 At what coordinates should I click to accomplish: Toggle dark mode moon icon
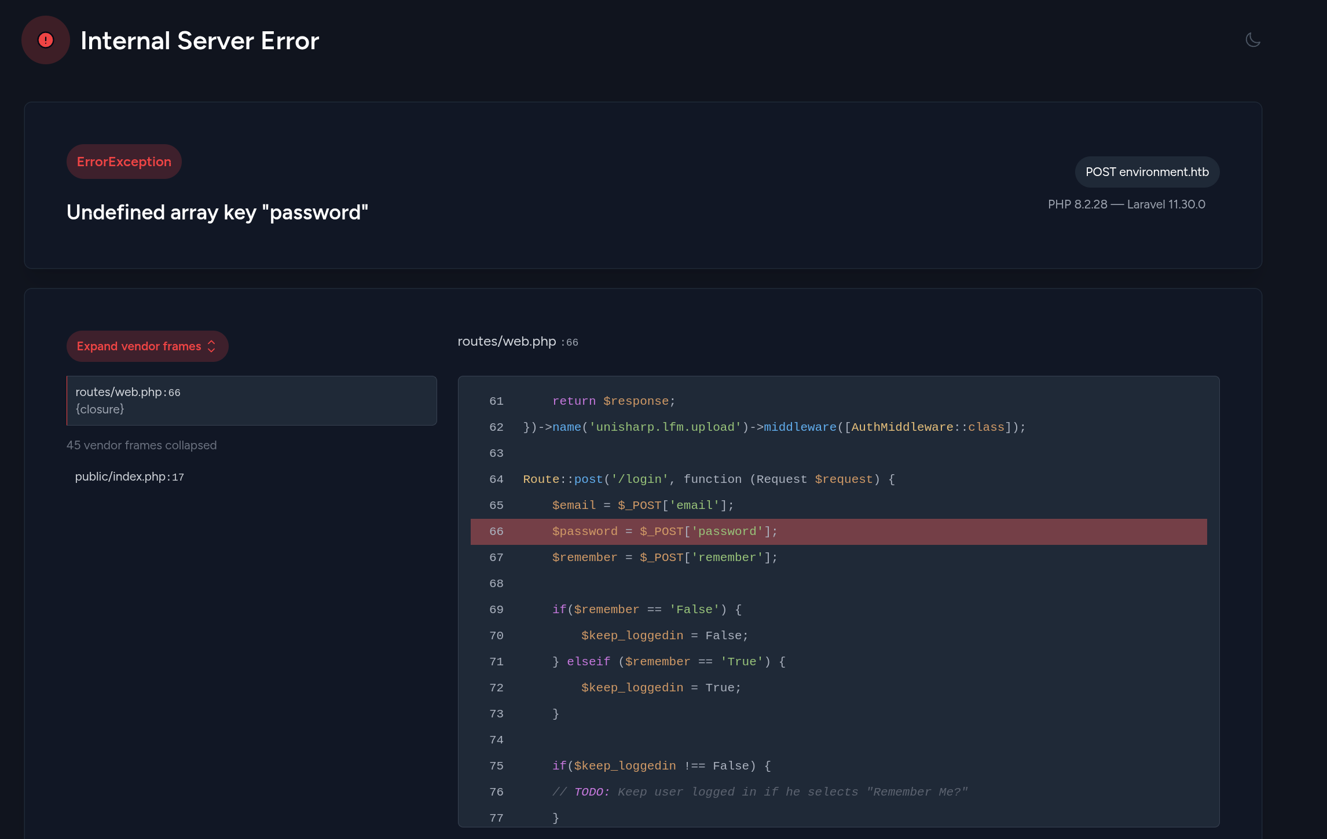tap(1252, 40)
